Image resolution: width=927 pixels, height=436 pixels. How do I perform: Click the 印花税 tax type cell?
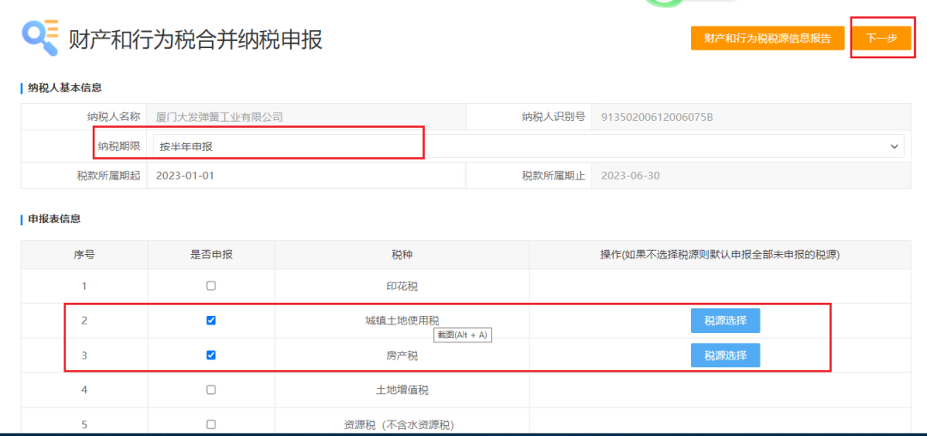tap(402, 286)
